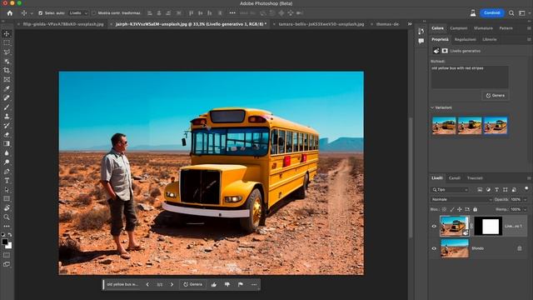
Task: Click the options bar three-dots overflow icon
Action: 232,13
